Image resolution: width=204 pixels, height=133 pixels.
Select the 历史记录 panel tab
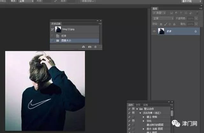point(56,24)
